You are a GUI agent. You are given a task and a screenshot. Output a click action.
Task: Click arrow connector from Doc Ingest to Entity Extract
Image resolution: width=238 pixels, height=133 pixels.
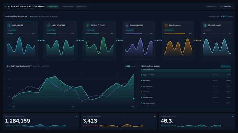pos(41,41)
